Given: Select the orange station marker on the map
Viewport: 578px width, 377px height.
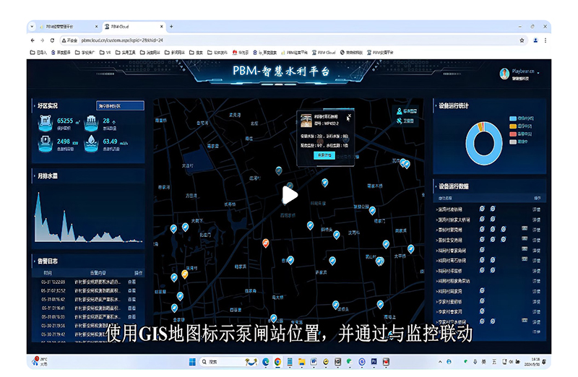Looking at the screenshot, I should [265, 243].
